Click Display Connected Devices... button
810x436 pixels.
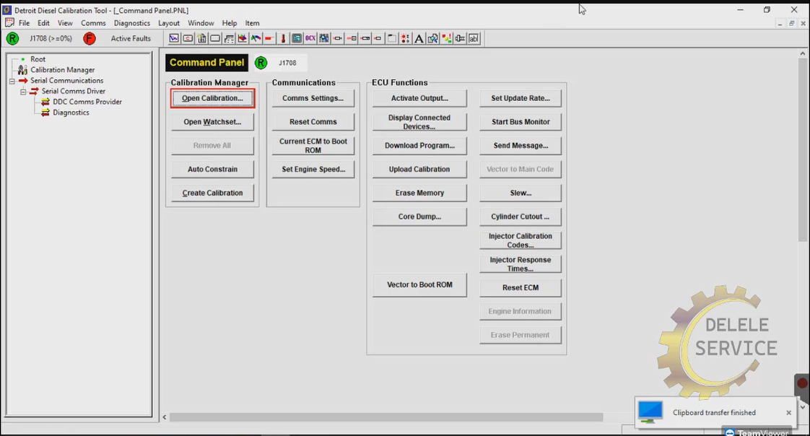coord(419,122)
